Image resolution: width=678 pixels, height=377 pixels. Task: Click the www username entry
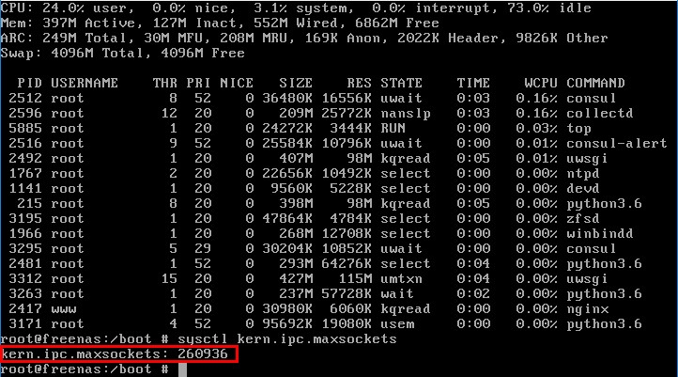64,308
